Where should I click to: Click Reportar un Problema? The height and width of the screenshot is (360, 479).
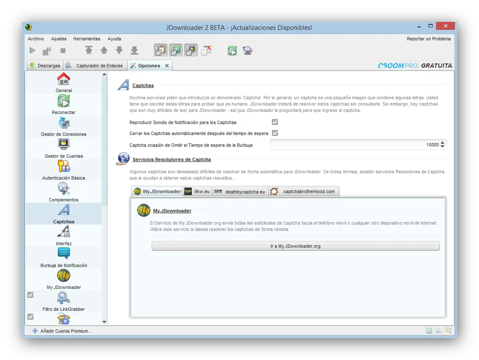coord(428,39)
